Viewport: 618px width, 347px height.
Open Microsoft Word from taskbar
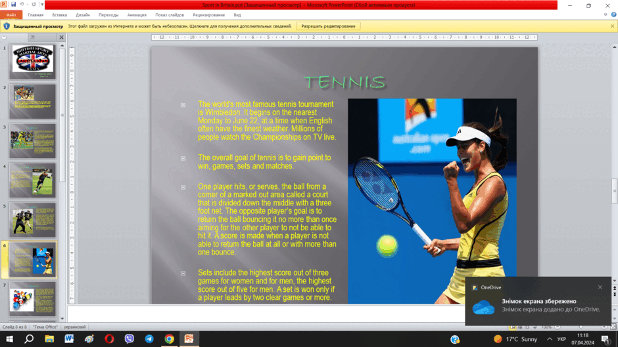point(70,338)
